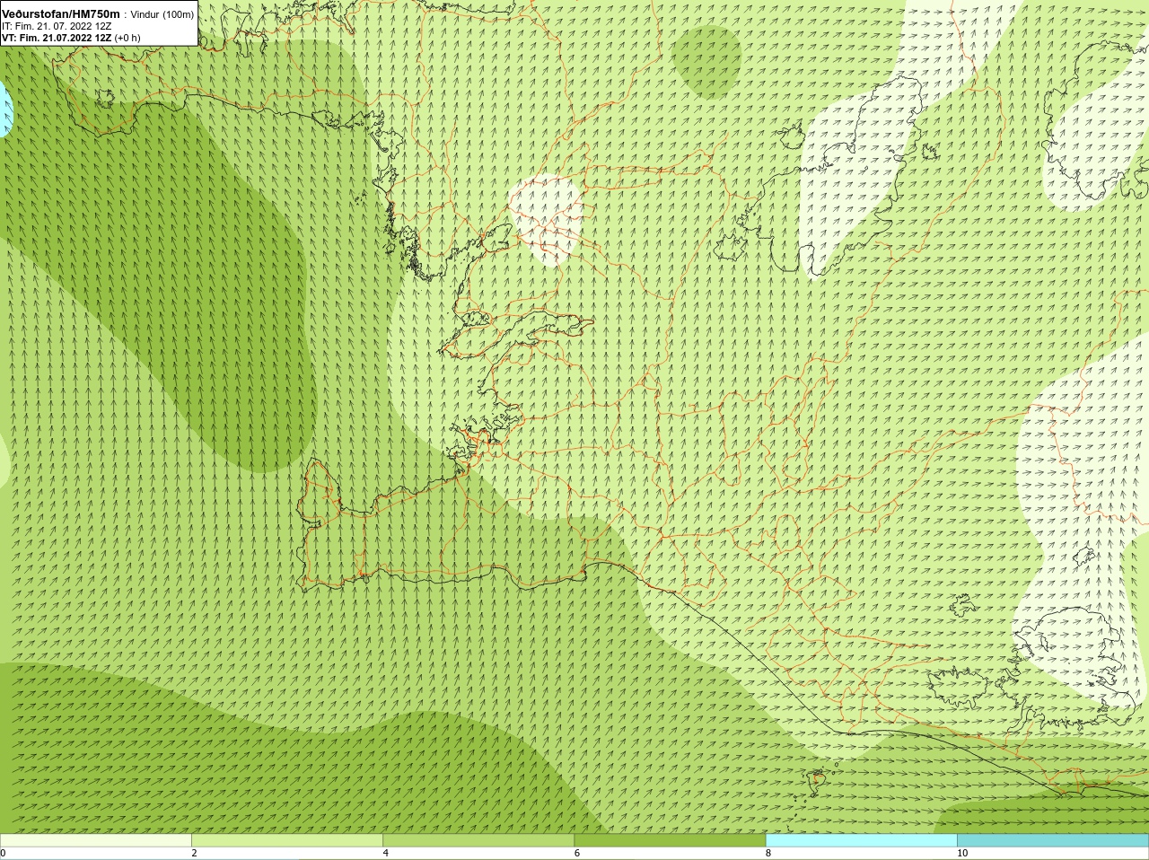Click the medium green 4–6 legend swatch
This screenshot has height=860, width=1149.
click(478, 840)
